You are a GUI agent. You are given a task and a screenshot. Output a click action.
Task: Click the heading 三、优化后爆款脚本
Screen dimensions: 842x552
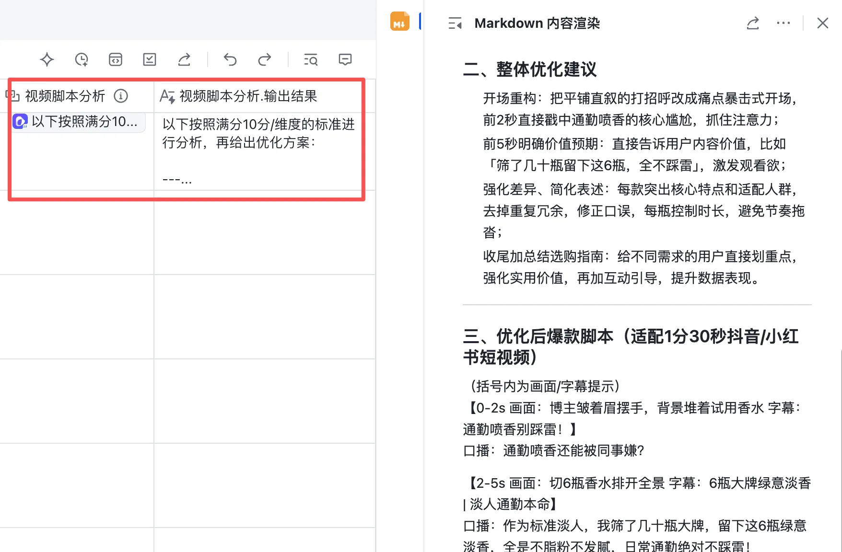coord(631,346)
